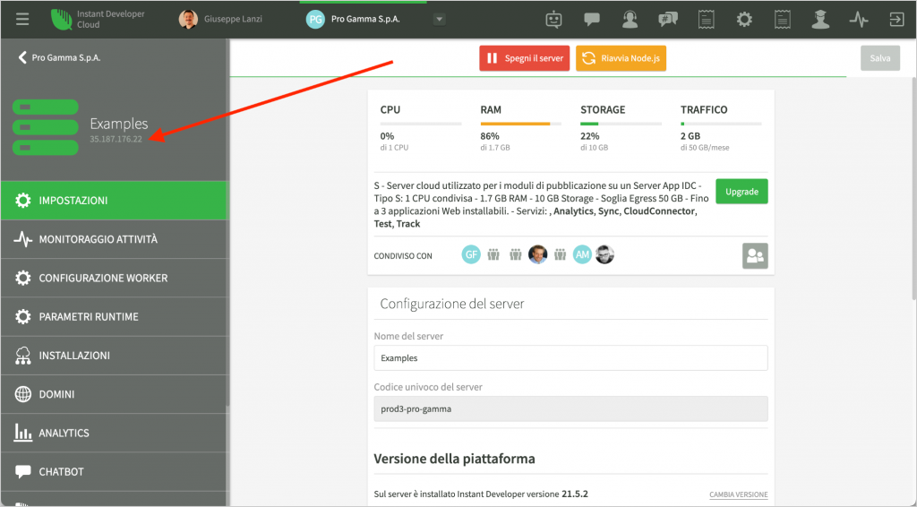
Task: Expand the Pro Gamma S.p.A. organization dropdown
Action: [439, 20]
